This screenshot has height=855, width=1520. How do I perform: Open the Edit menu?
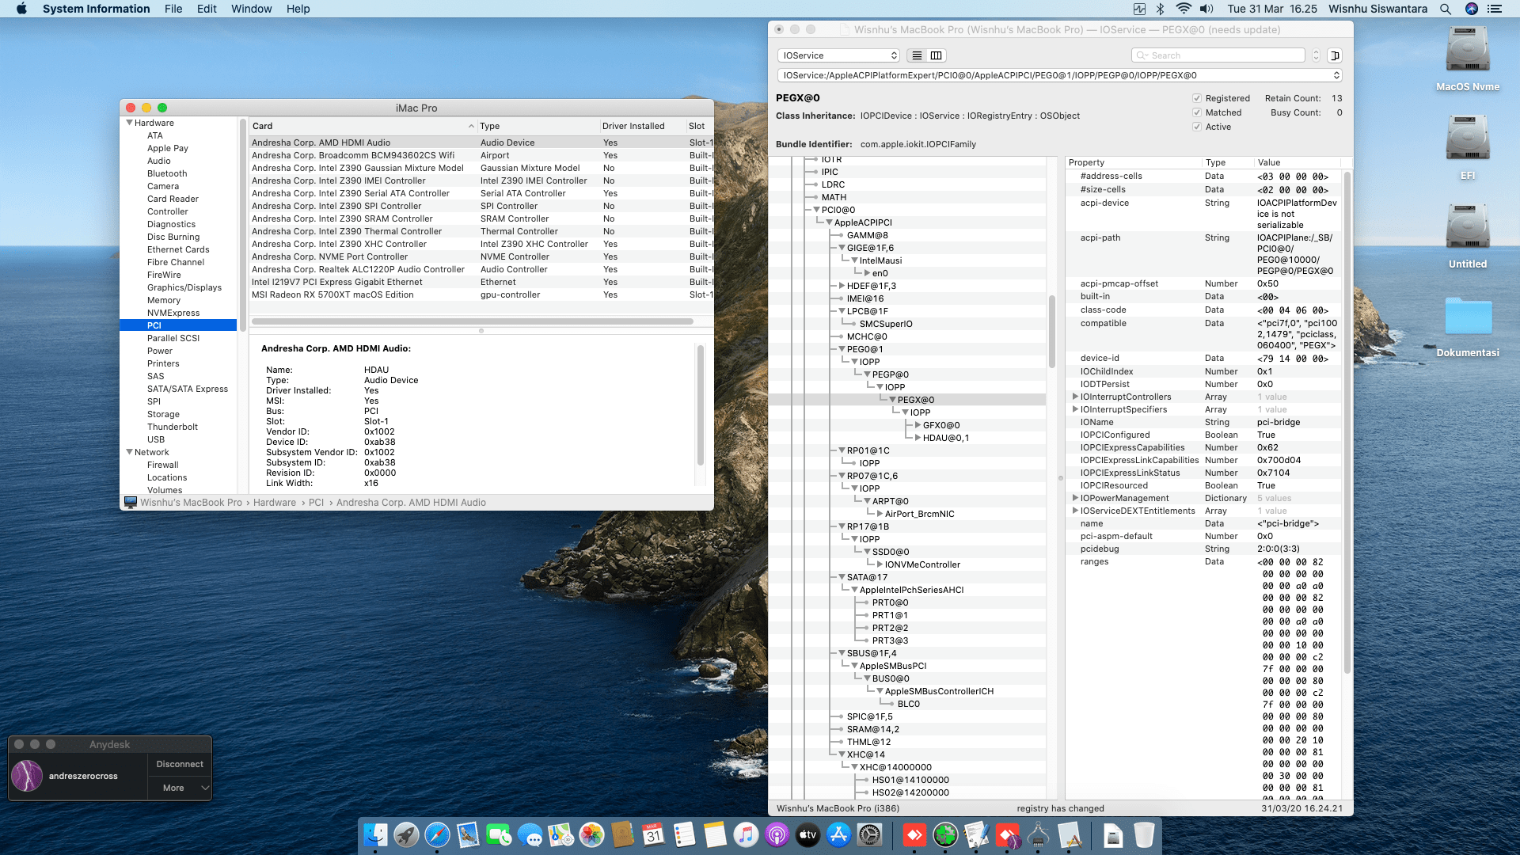pos(207,9)
